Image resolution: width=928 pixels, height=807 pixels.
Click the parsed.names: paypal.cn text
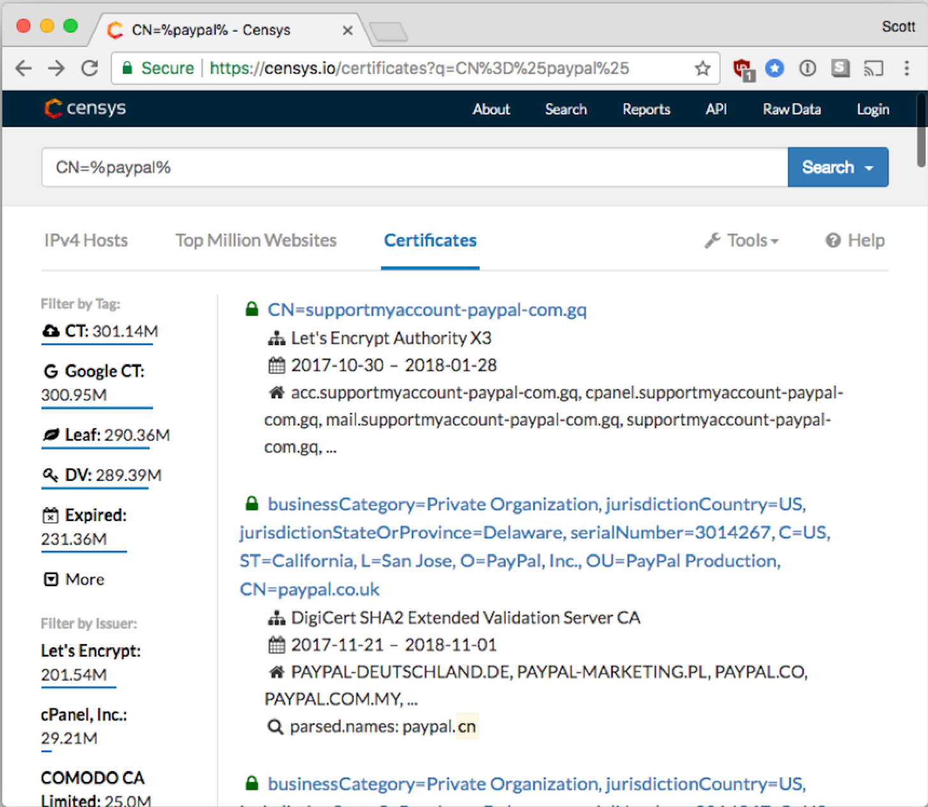click(383, 727)
